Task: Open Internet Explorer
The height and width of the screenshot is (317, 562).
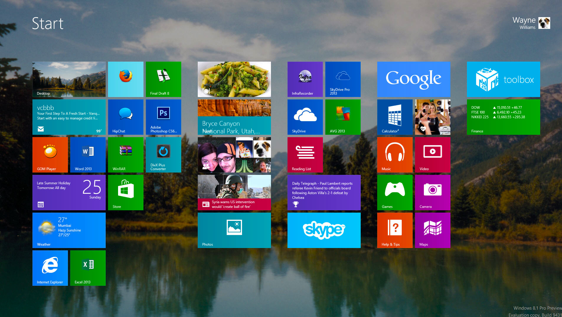Action: coord(50,268)
